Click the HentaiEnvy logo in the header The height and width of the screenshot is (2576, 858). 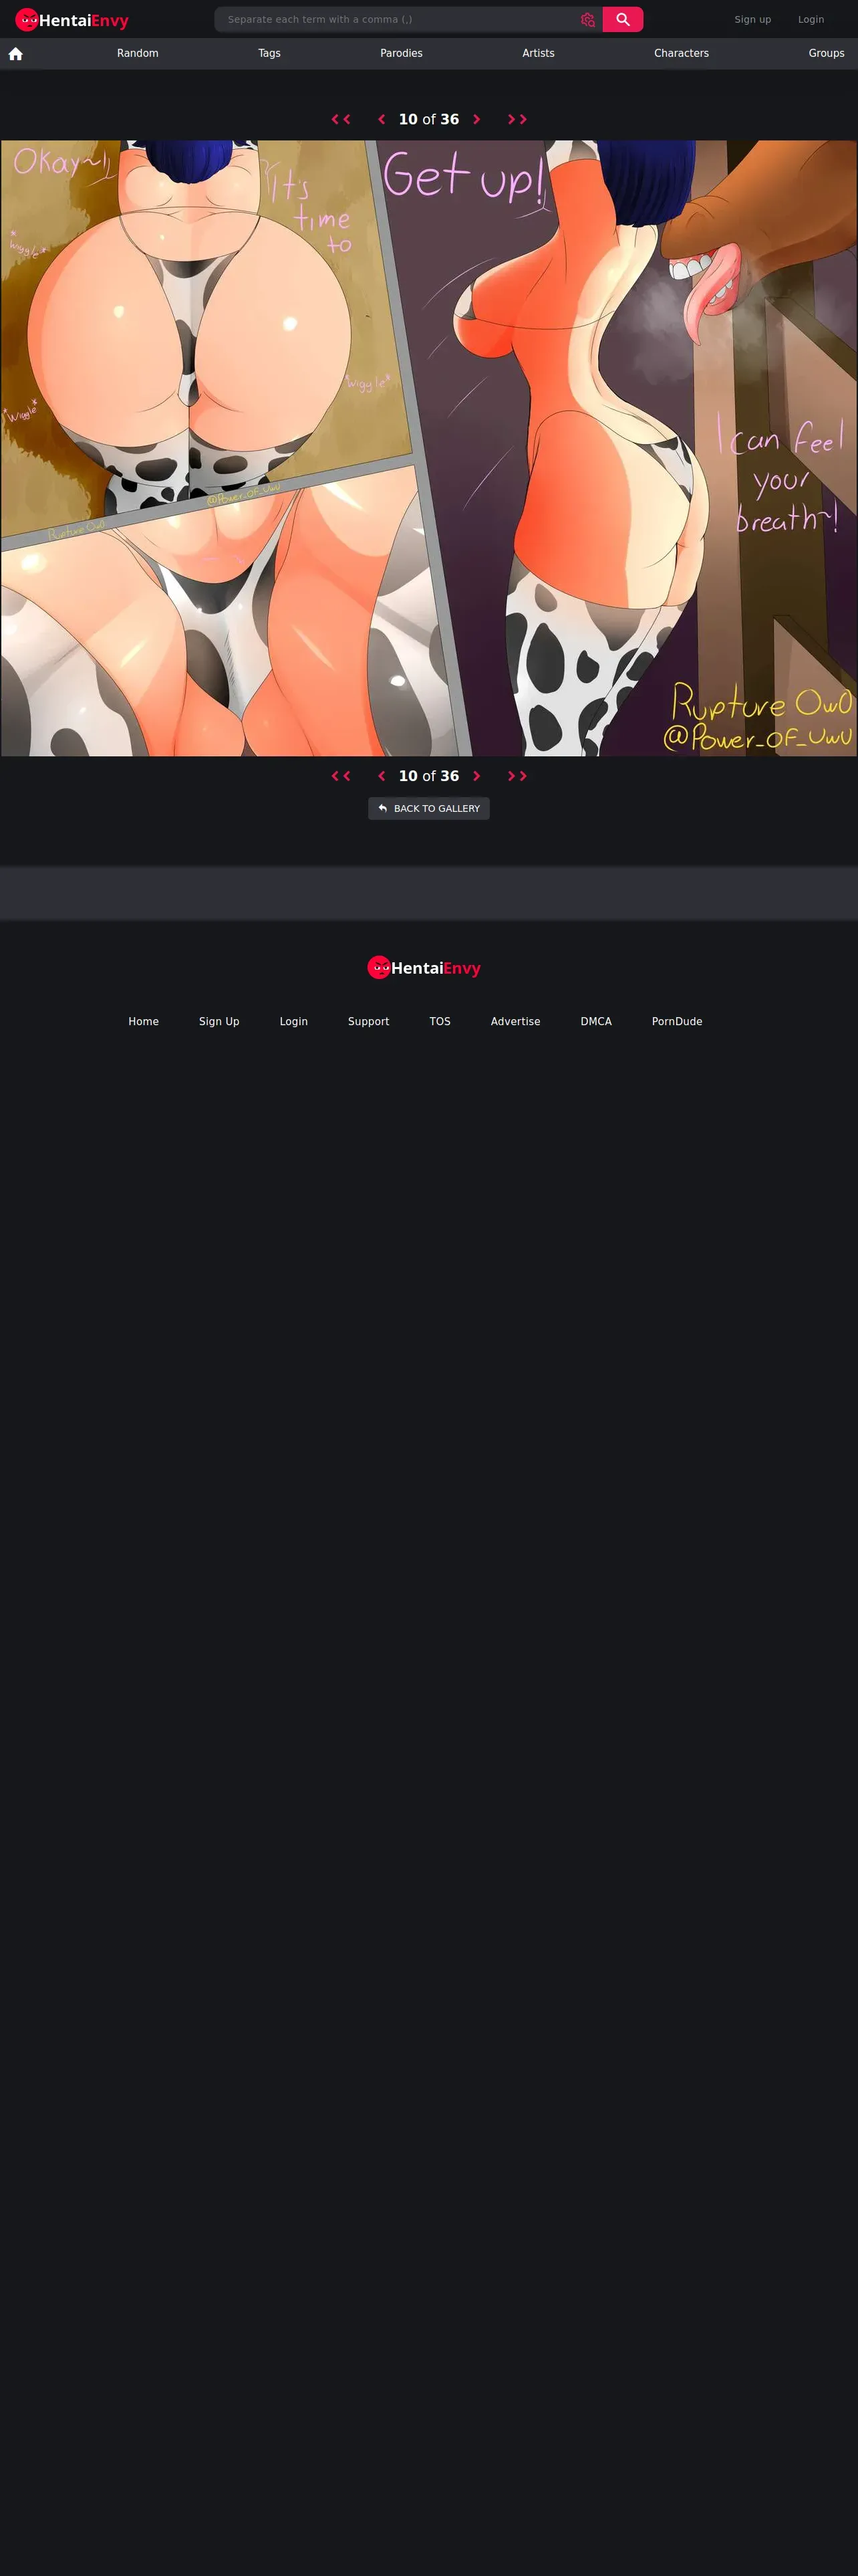[x=72, y=20]
